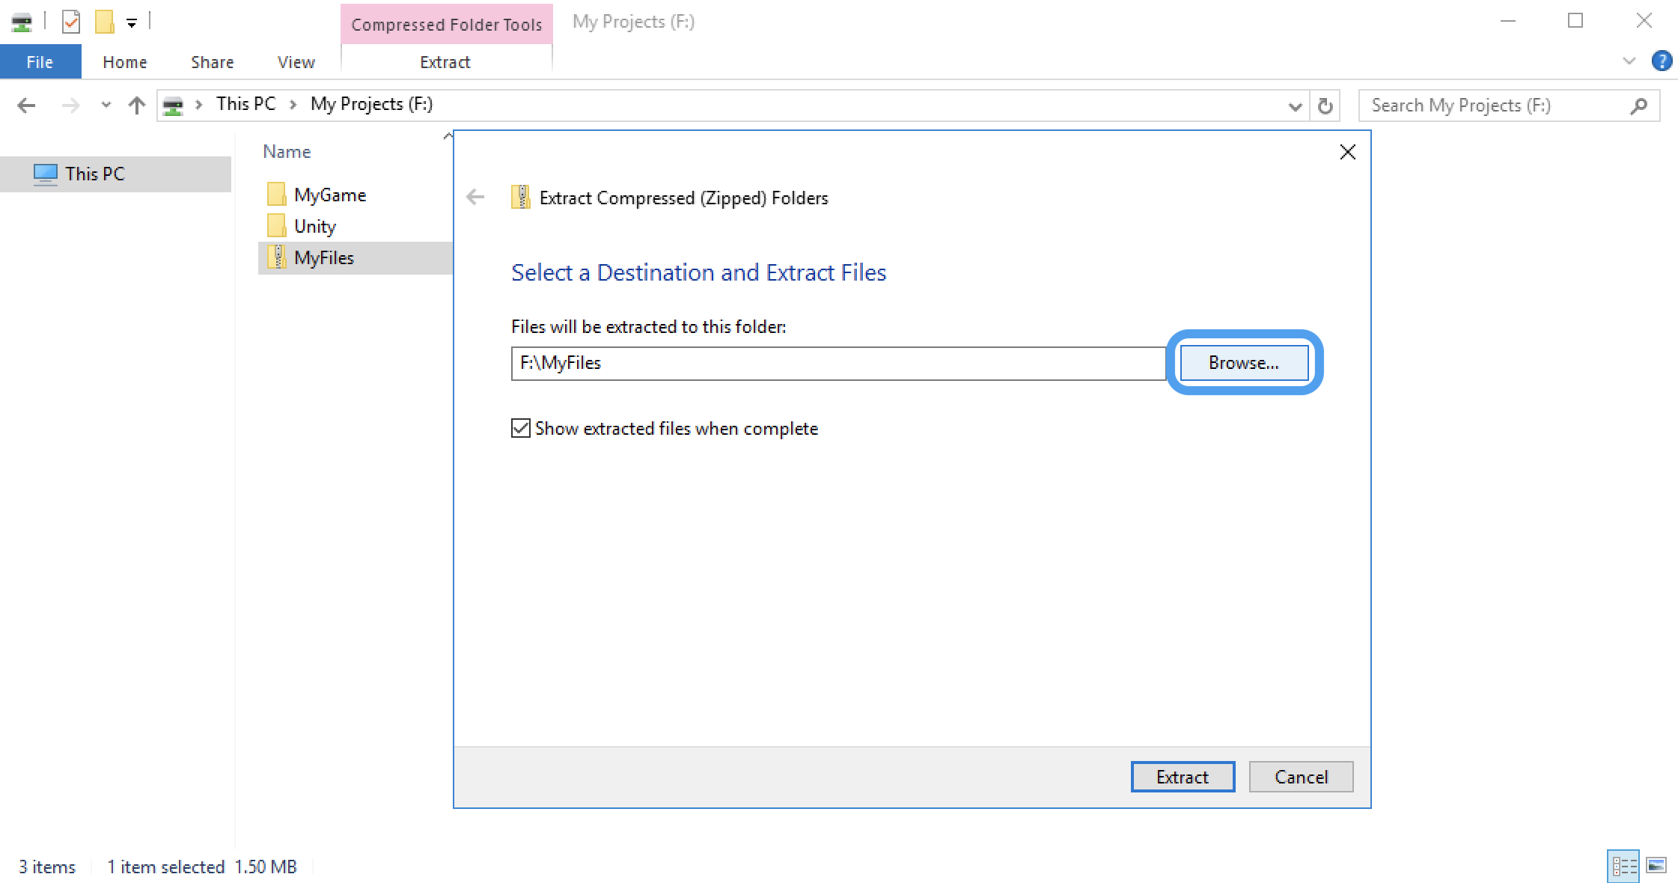Screen dimensions: 1678x883
Task: Uncheck Show extracted files when complete
Action: [521, 428]
